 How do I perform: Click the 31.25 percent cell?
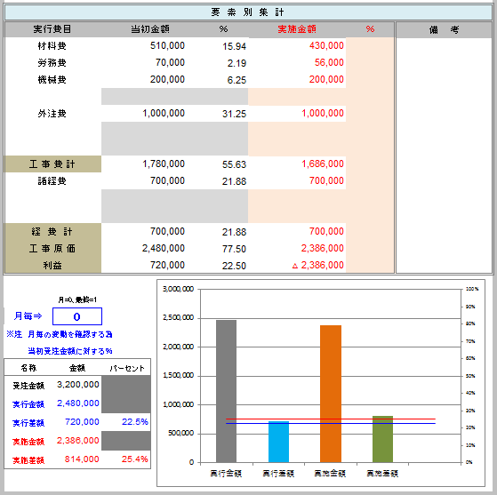pos(234,114)
